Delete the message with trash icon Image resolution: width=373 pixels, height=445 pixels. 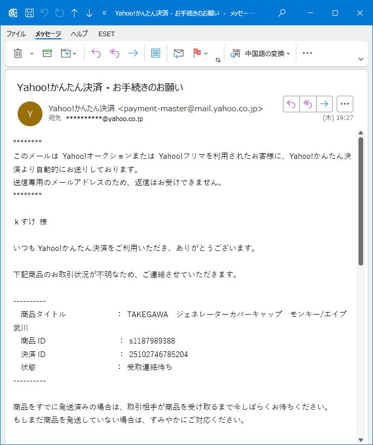coord(18,53)
